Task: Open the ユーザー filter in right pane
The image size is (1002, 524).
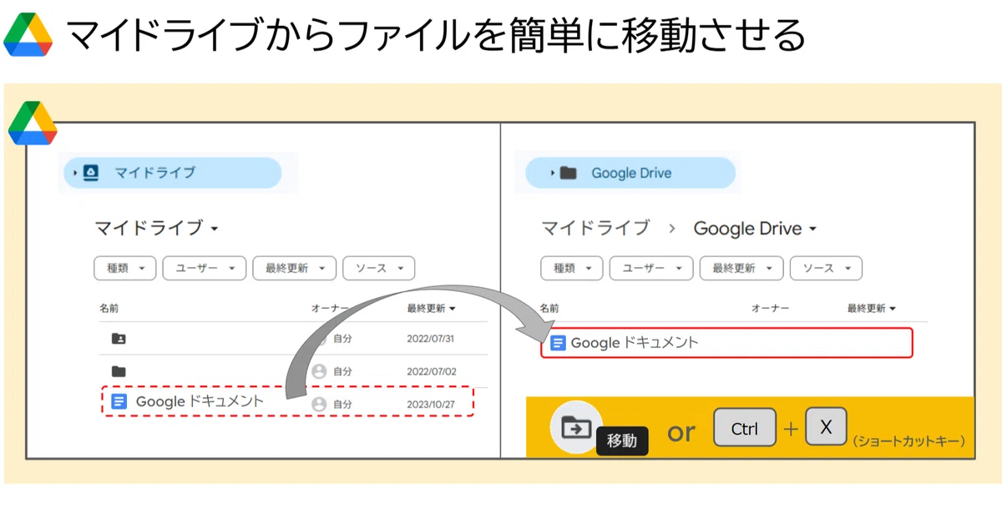Action: click(x=651, y=268)
